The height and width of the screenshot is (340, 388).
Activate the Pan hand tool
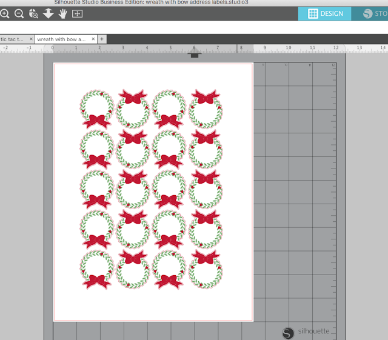point(63,13)
